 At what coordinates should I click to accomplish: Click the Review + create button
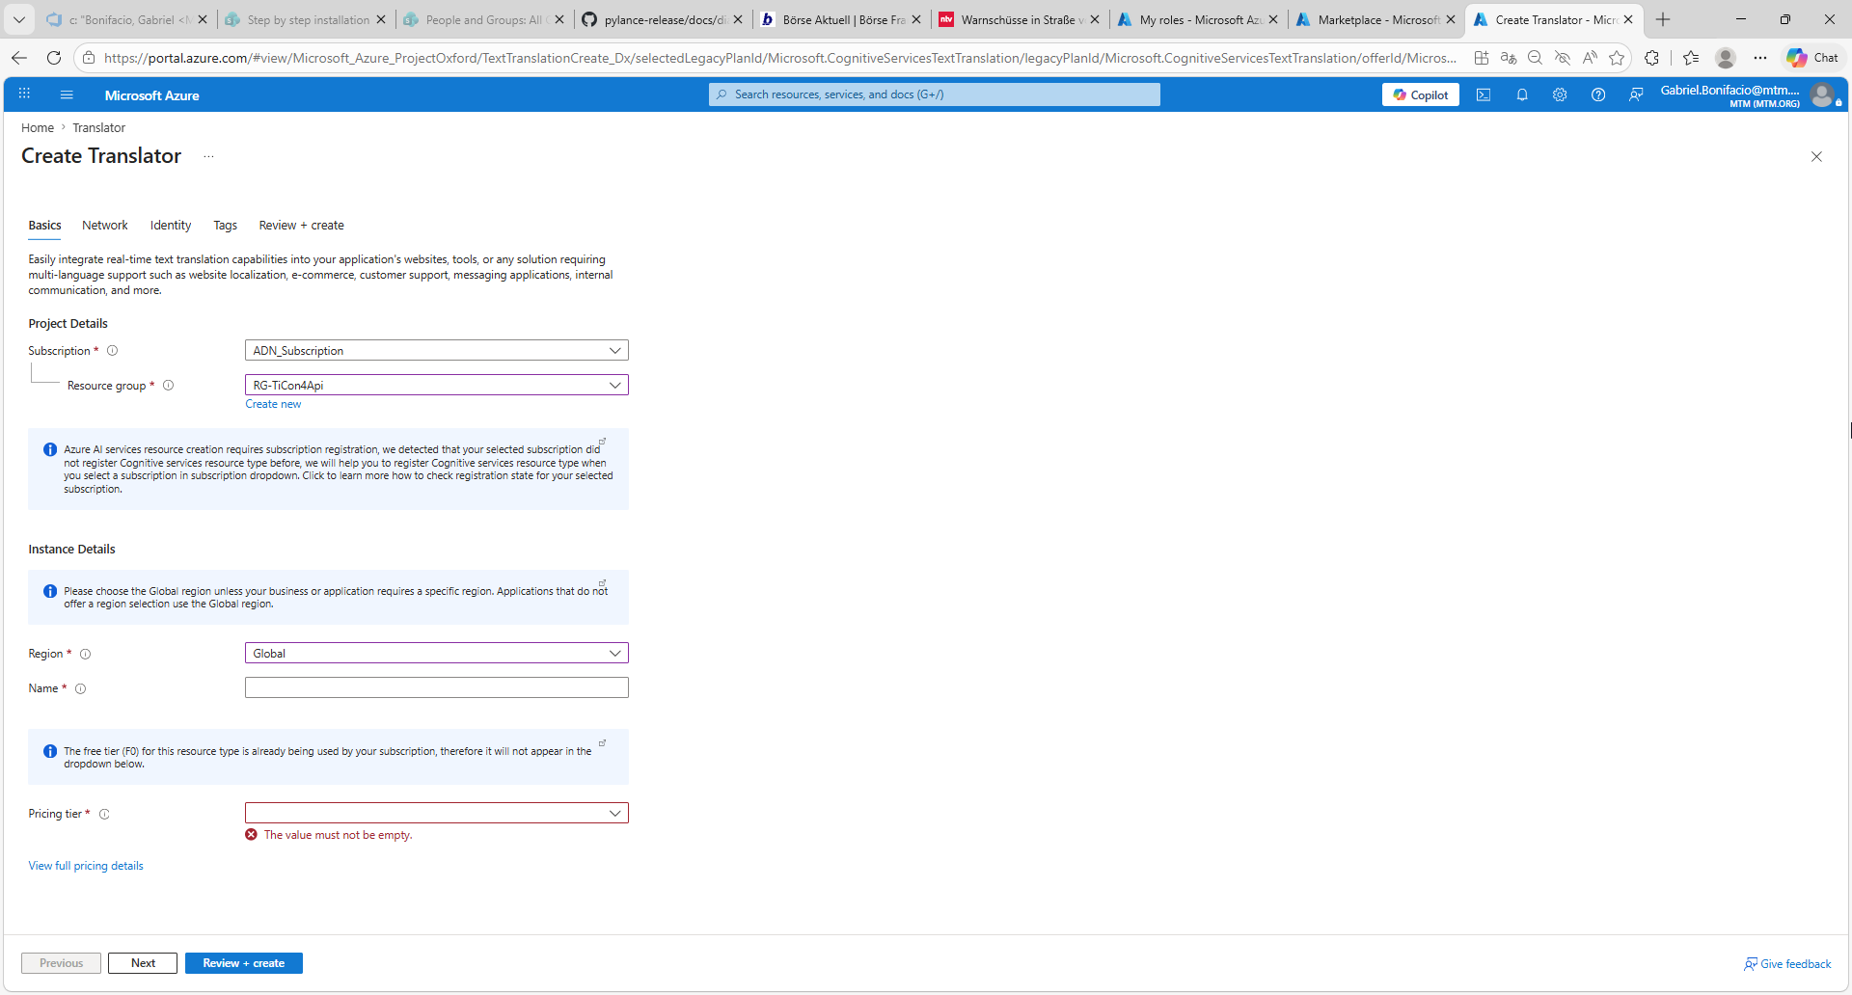[244, 963]
